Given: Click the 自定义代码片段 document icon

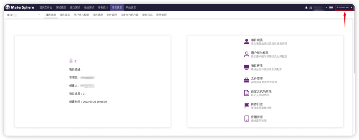Looking at the screenshot, I should (x=247, y=93).
